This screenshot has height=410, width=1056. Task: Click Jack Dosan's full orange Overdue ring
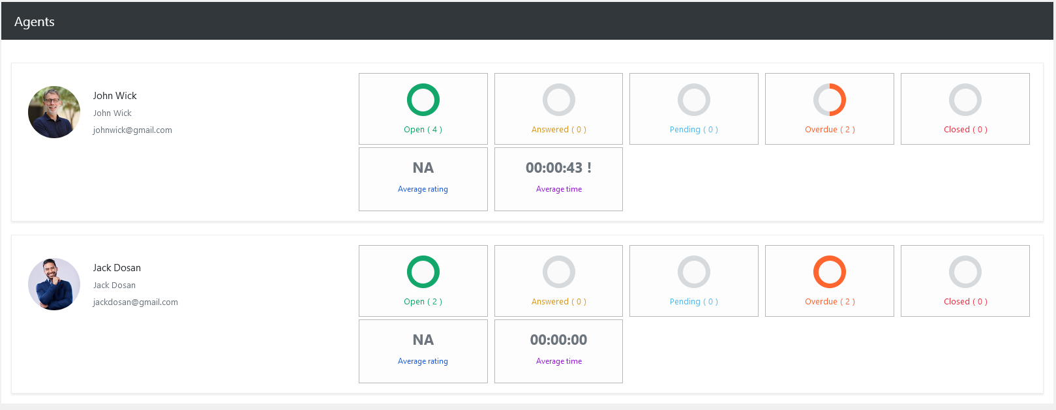[x=829, y=272]
